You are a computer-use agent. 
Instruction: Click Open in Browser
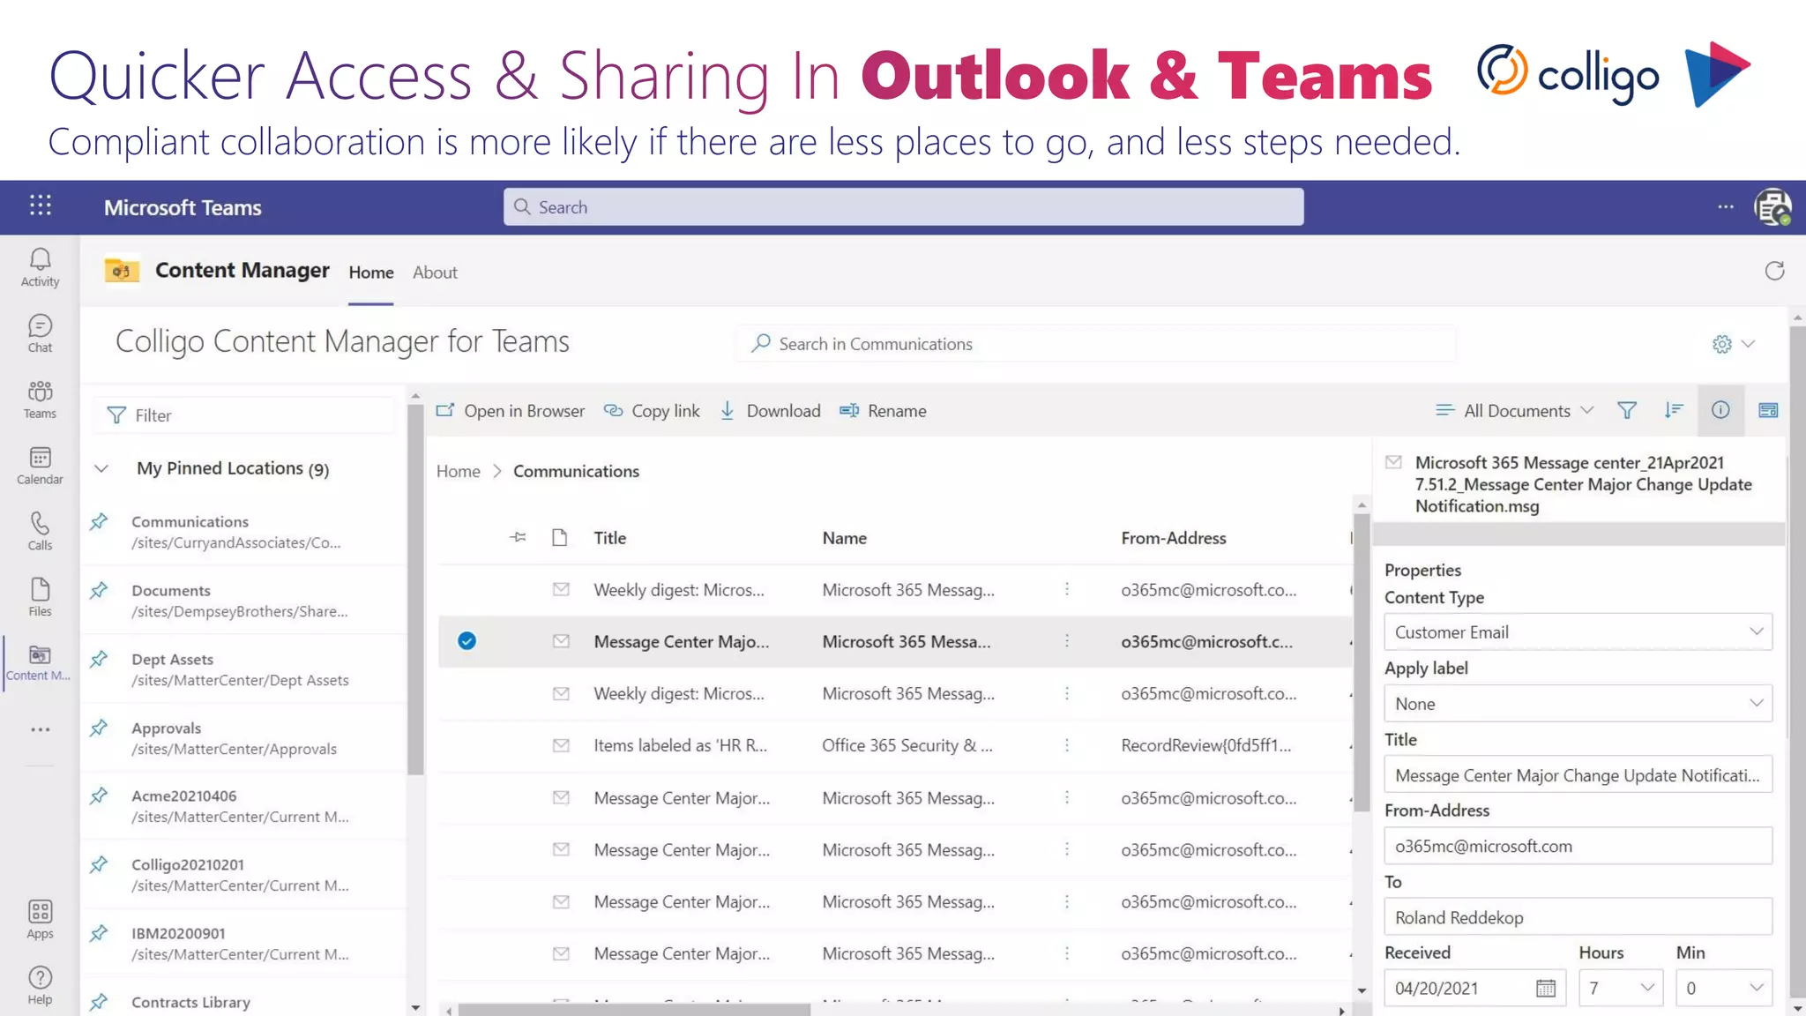point(511,410)
